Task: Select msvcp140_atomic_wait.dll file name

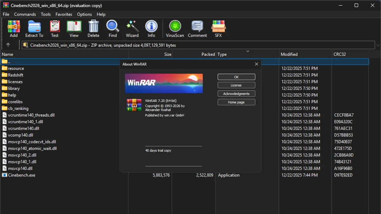Action: point(32,148)
